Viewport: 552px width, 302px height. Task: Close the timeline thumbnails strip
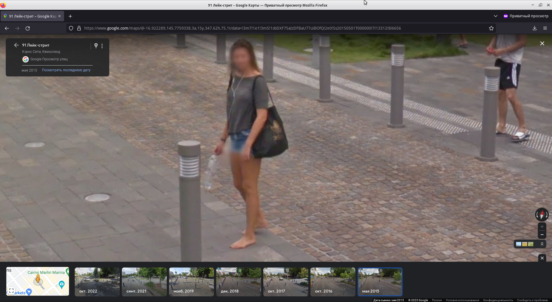[542, 258]
